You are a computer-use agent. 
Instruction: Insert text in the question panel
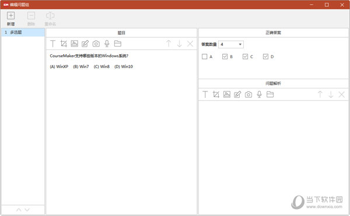pos(53,44)
